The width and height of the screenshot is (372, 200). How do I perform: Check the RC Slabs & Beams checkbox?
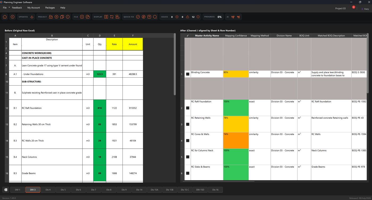pos(188,173)
